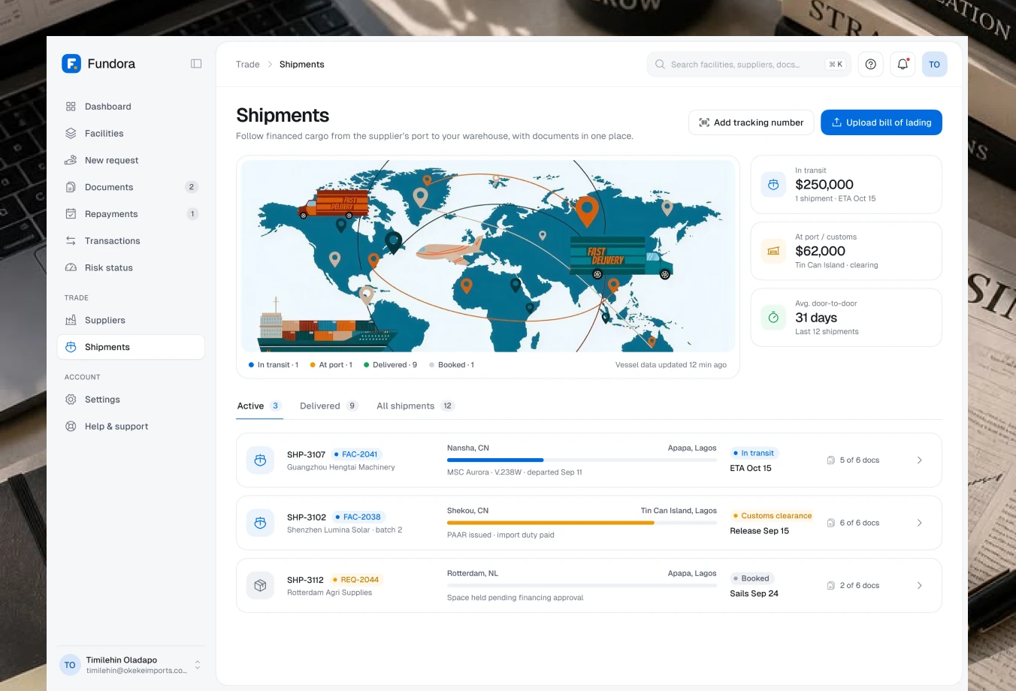The width and height of the screenshot is (1016, 691).
Task: Click the FAC-2041 facility tag
Action: pos(356,454)
